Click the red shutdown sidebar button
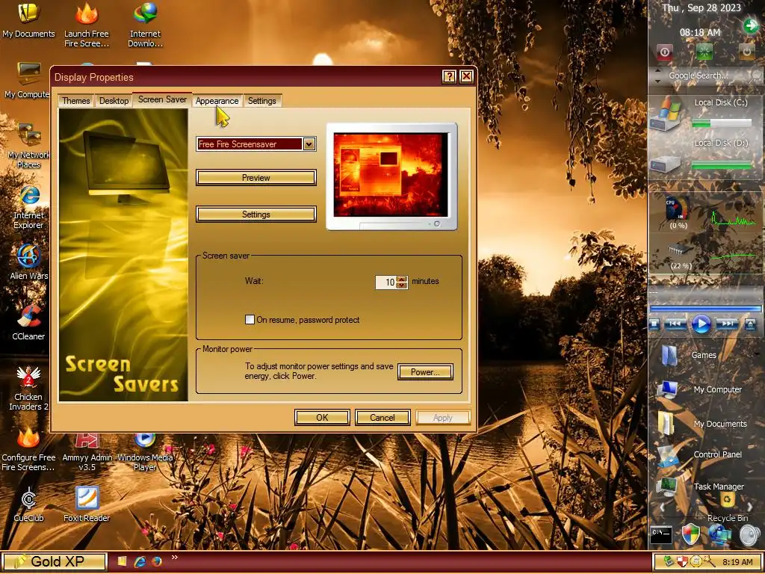Viewport: 765px width, 574px height. tap(664, 52)
